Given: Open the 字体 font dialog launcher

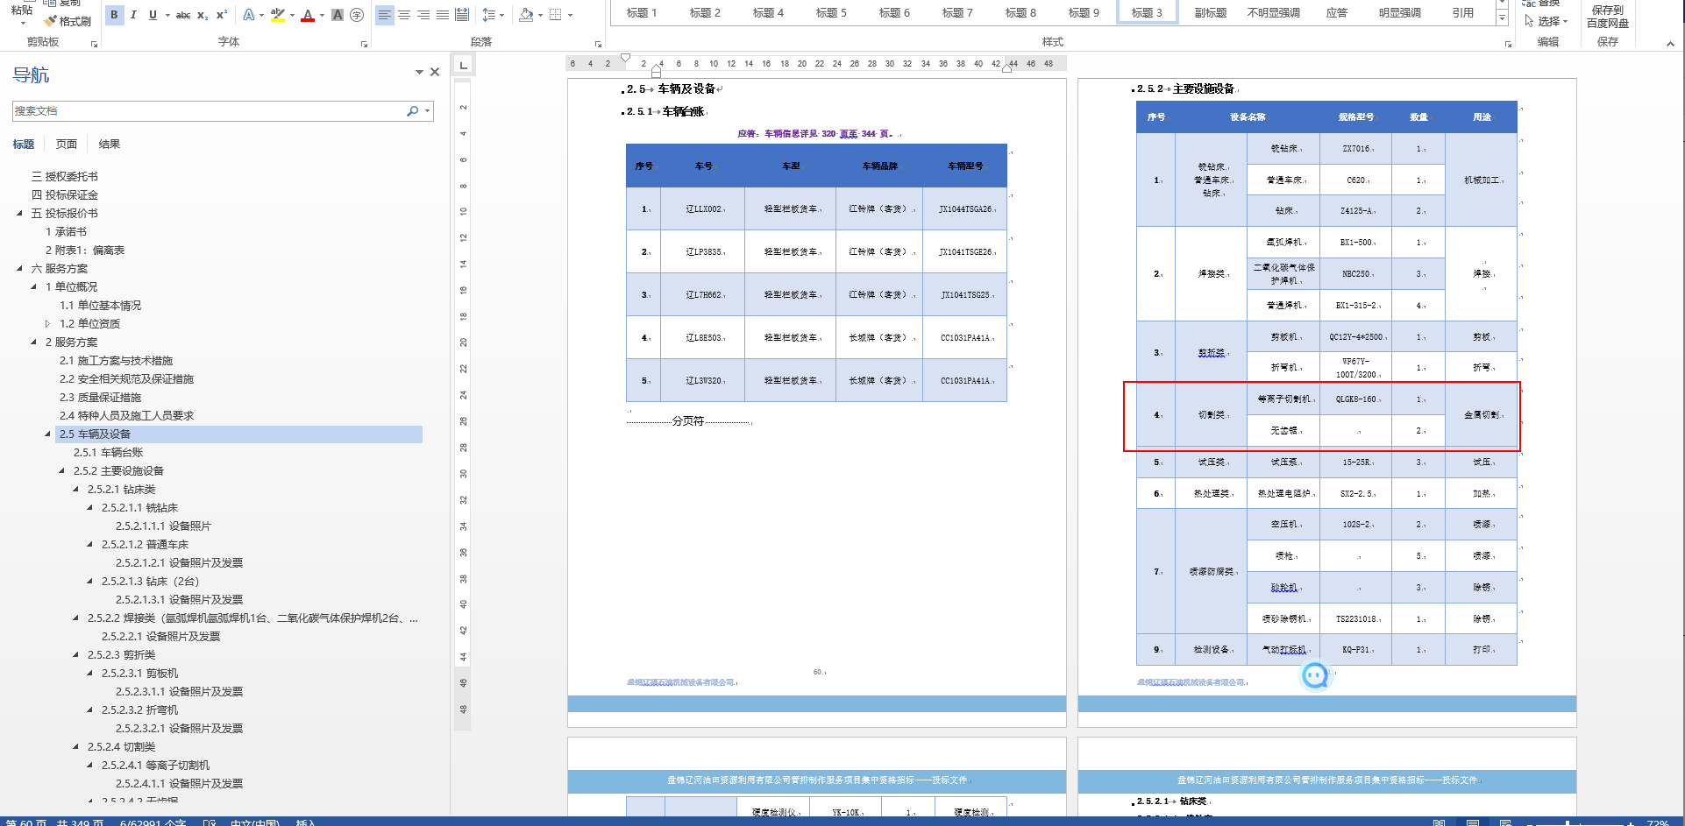Looking at the screenshot, I should point(364,44).
